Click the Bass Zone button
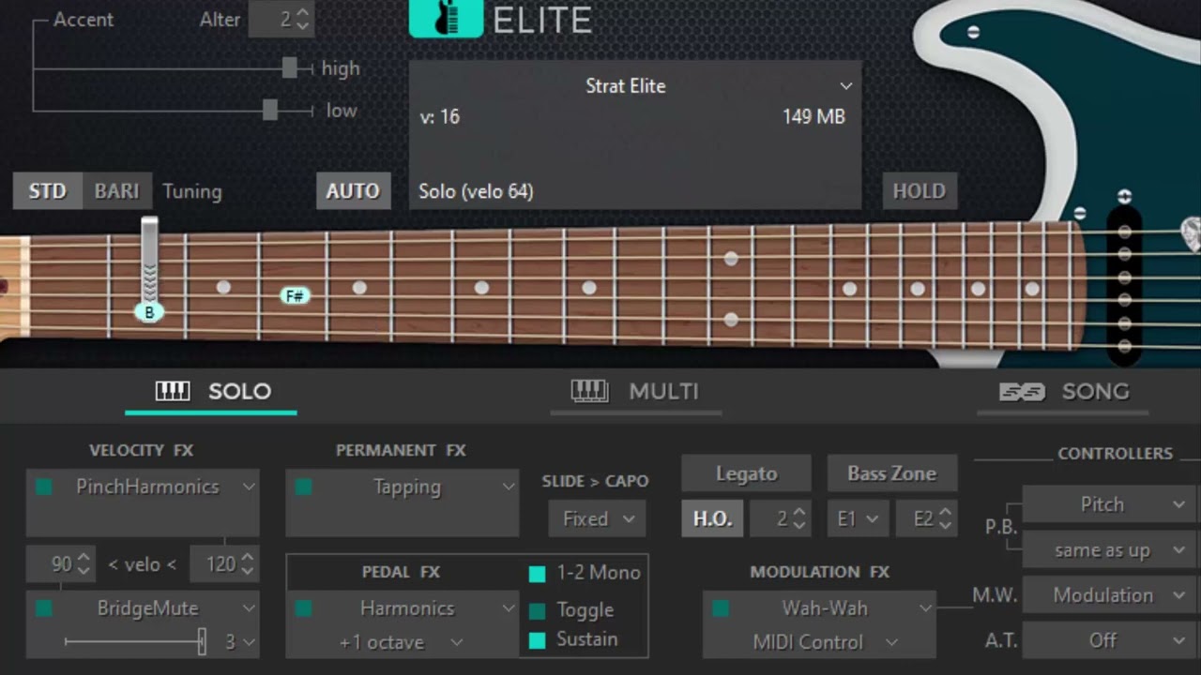Screen dimensions: 1201x675 [x=891, y=473]
